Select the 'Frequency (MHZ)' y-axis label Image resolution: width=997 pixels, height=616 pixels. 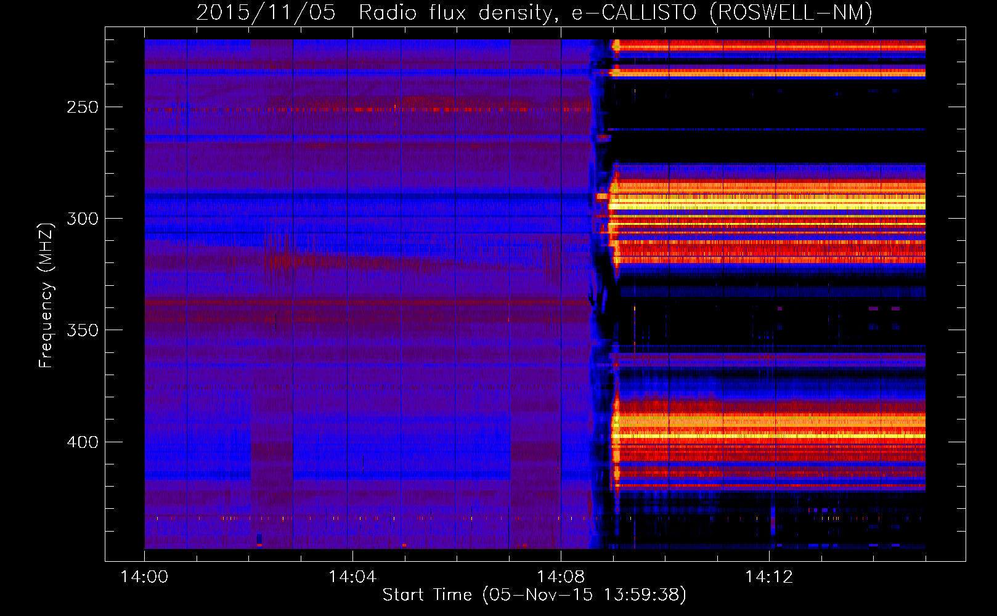pos(46,296)
